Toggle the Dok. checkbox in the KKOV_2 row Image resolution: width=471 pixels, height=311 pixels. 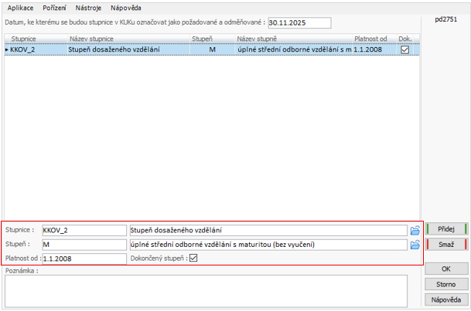pos(404,49)
